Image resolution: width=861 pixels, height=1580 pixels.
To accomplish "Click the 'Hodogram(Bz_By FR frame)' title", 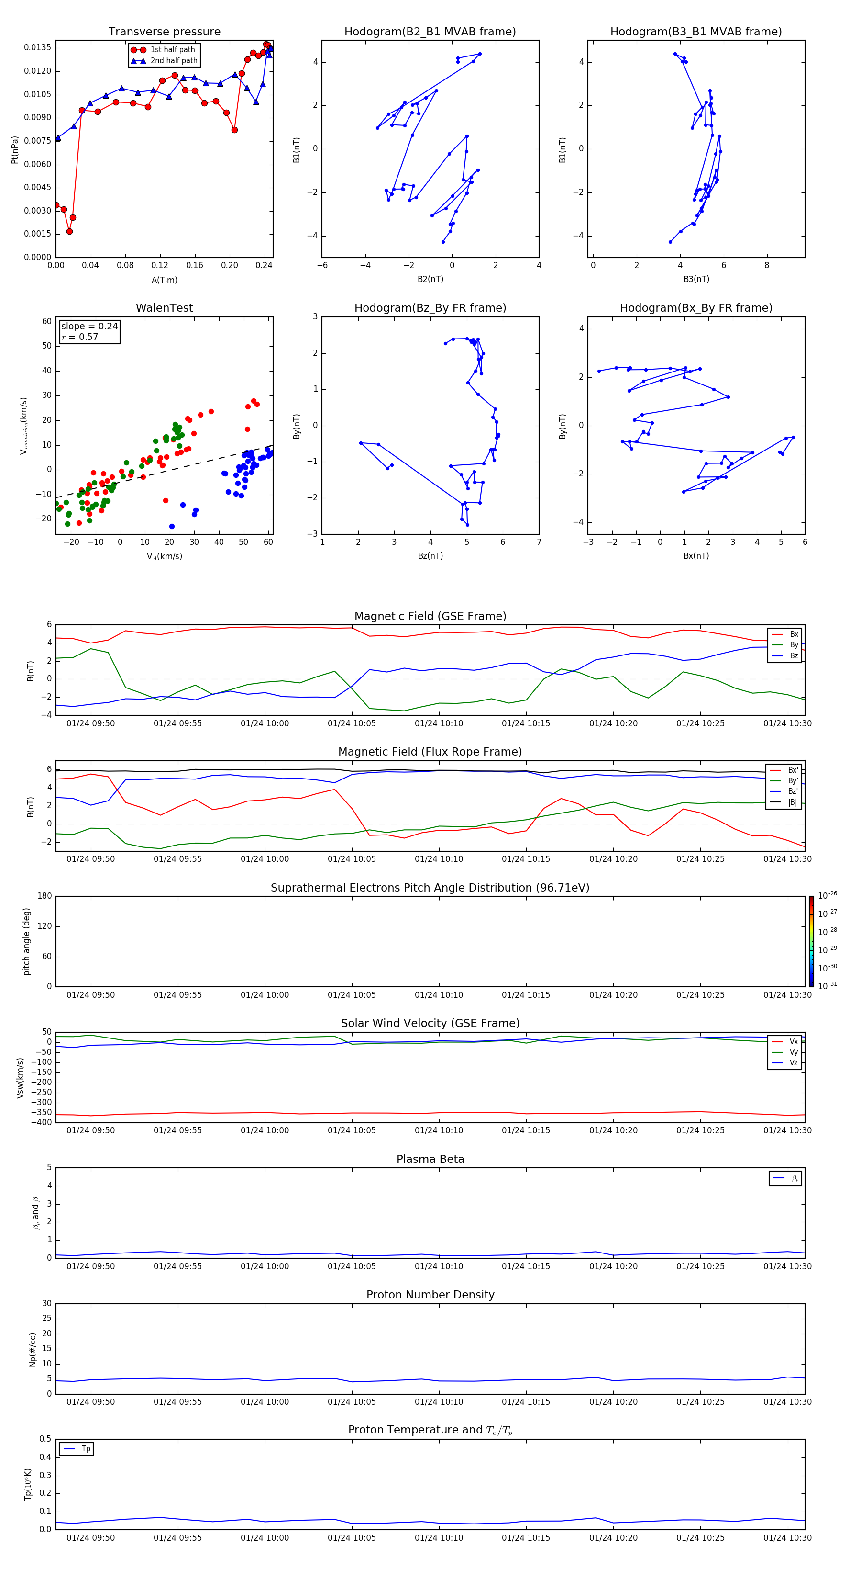I will pos(430,308).
